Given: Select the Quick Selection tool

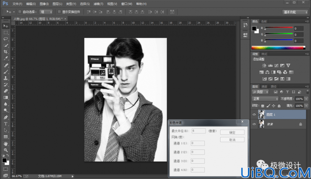Looking at the screenshot, I should tap(6, 45).
